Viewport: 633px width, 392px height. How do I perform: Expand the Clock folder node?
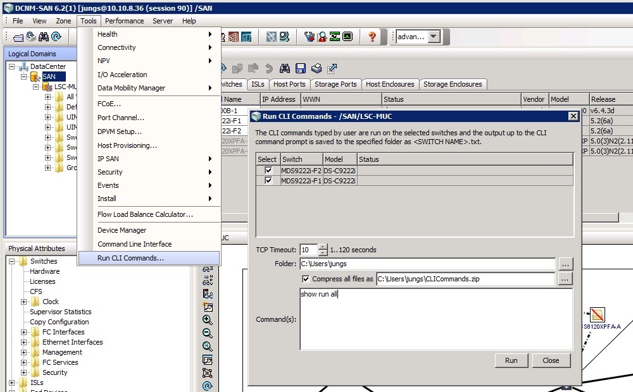24,302
